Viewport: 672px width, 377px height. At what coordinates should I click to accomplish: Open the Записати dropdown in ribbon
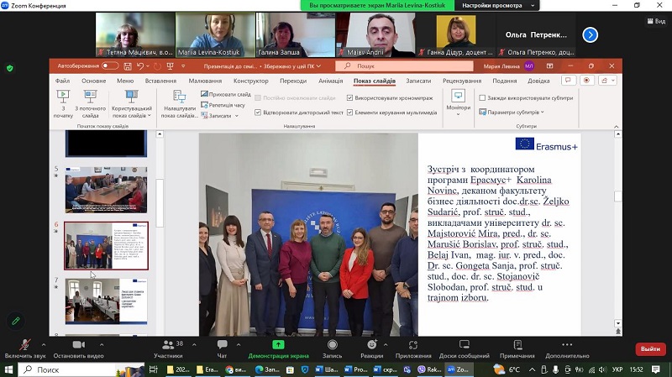coord(221,116)
